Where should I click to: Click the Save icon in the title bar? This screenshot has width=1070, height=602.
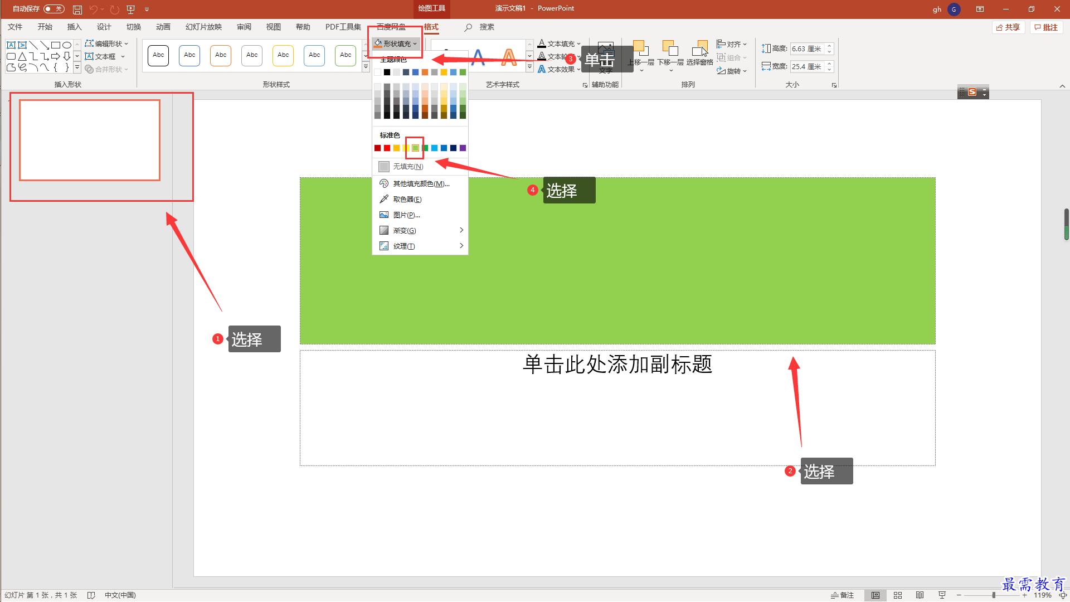[77, 9]
